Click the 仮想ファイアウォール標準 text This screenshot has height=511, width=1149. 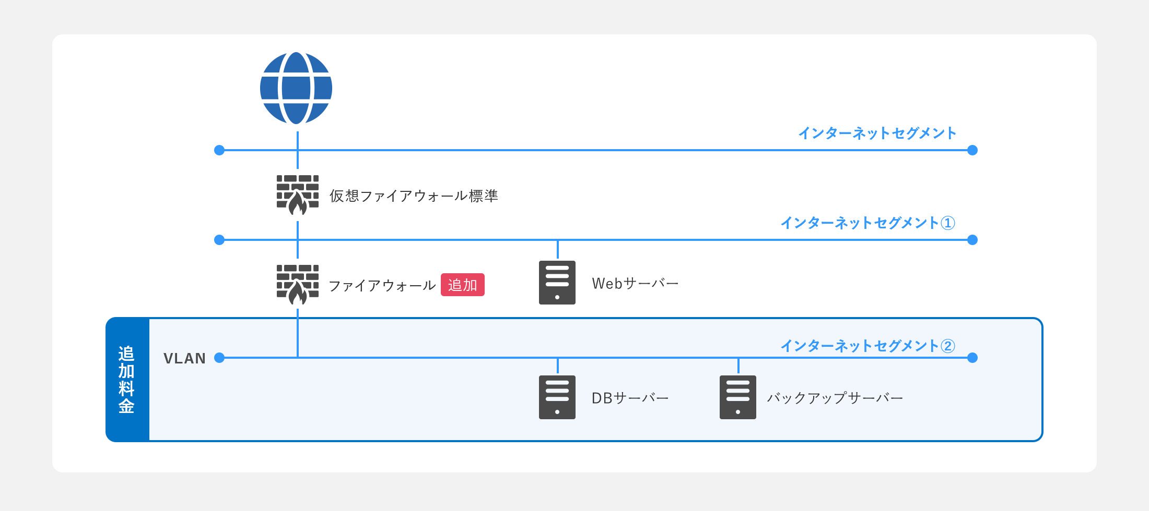click(414, 196)
